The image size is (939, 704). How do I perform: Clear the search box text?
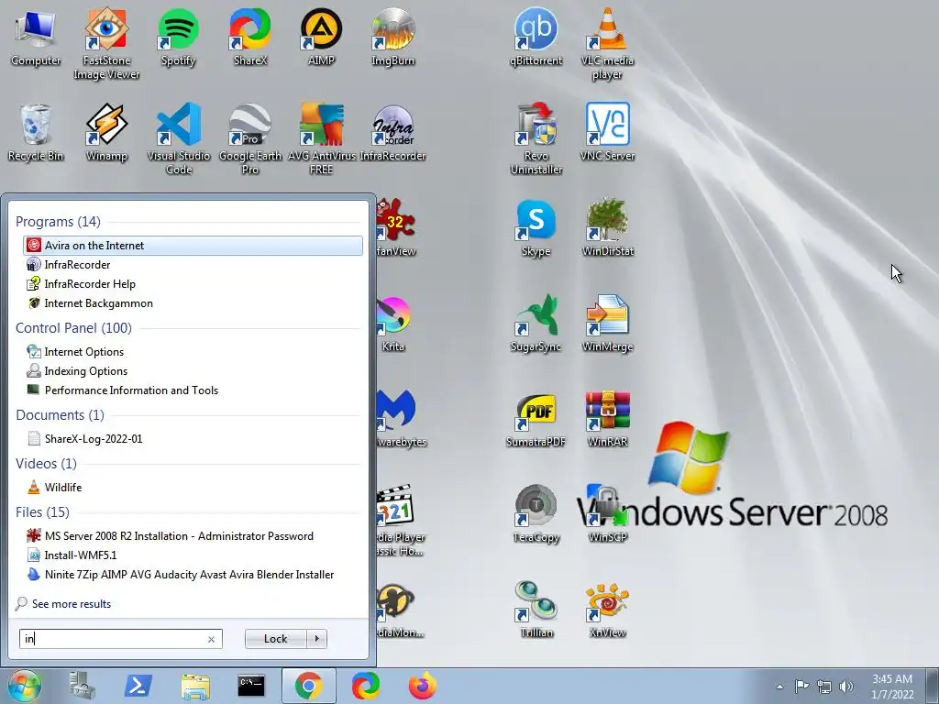211,639
